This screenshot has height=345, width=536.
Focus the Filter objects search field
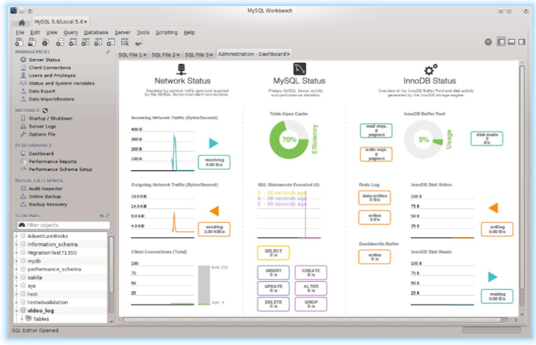(63, 225)
